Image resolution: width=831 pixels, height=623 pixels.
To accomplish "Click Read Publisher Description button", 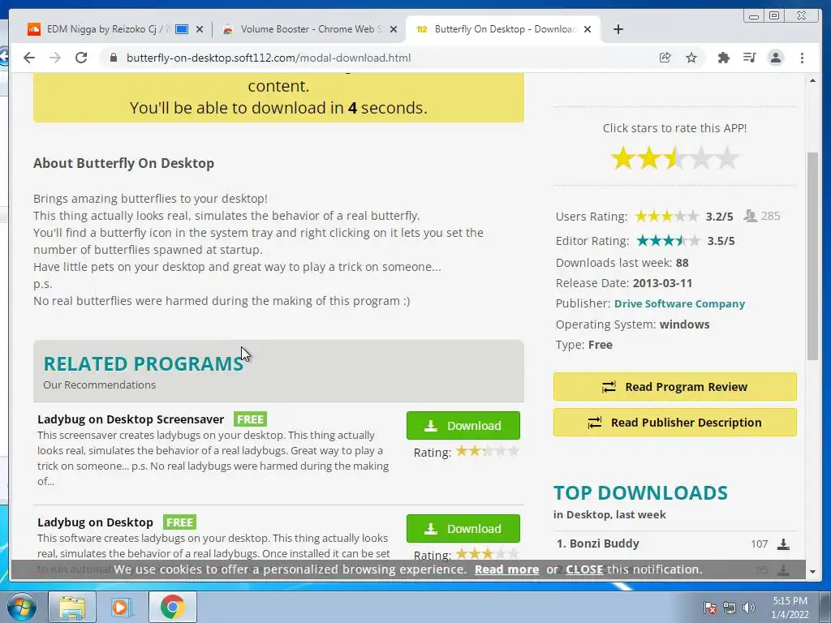I will [674, 422].
